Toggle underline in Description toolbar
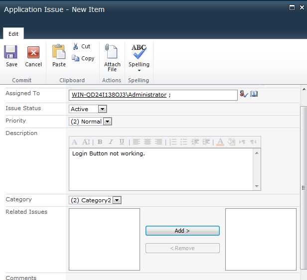The image size is (307, 280). (x=122, y=142)
